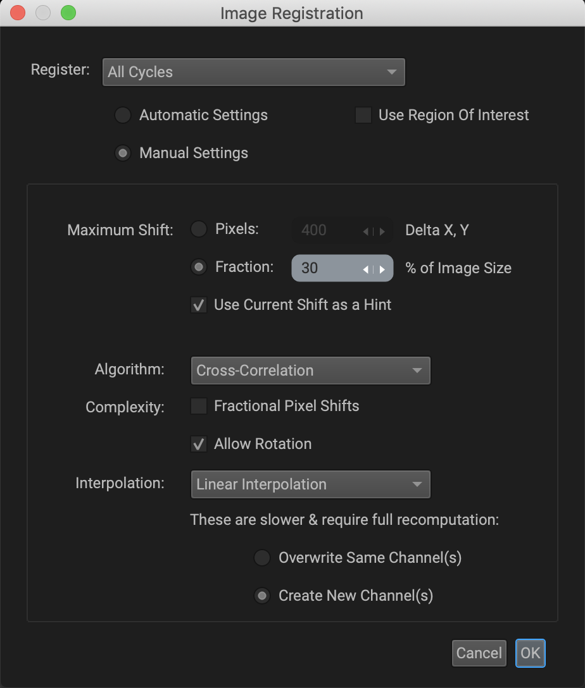Enable Fractional Pixel Shifts checkbox
Viewport: 585px width, 688px height.
(x=199, y=406)
